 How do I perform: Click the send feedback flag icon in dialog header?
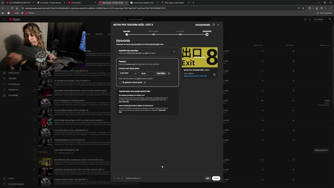(x=213, y=25)
